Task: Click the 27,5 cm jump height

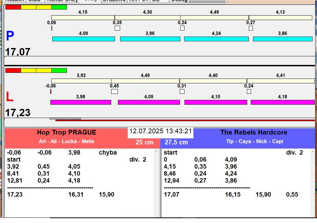Action: tap(176, 142)
